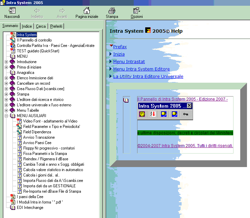This screenshot has width=250, height=218.
Task: Expand L'editore dati ricerca e storico
Action: 6,100
